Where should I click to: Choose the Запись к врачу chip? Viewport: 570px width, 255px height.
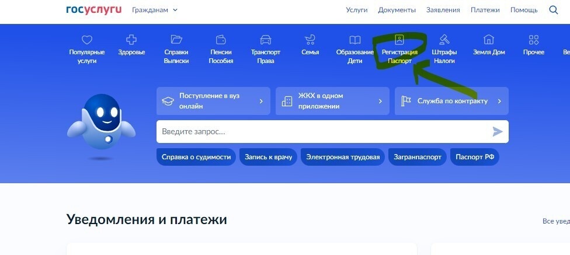point(268,157)
